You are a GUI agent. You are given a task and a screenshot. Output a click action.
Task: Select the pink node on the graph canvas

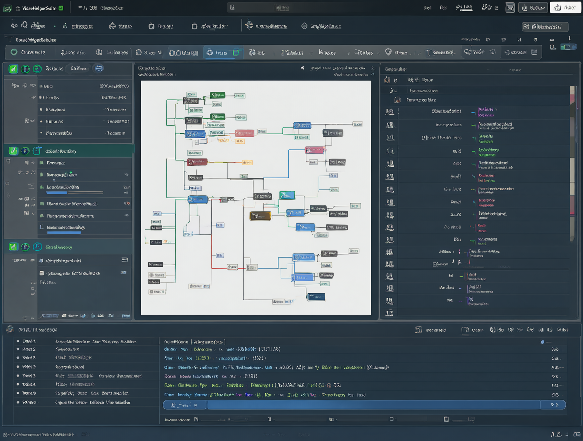click(x=315, y=150)
